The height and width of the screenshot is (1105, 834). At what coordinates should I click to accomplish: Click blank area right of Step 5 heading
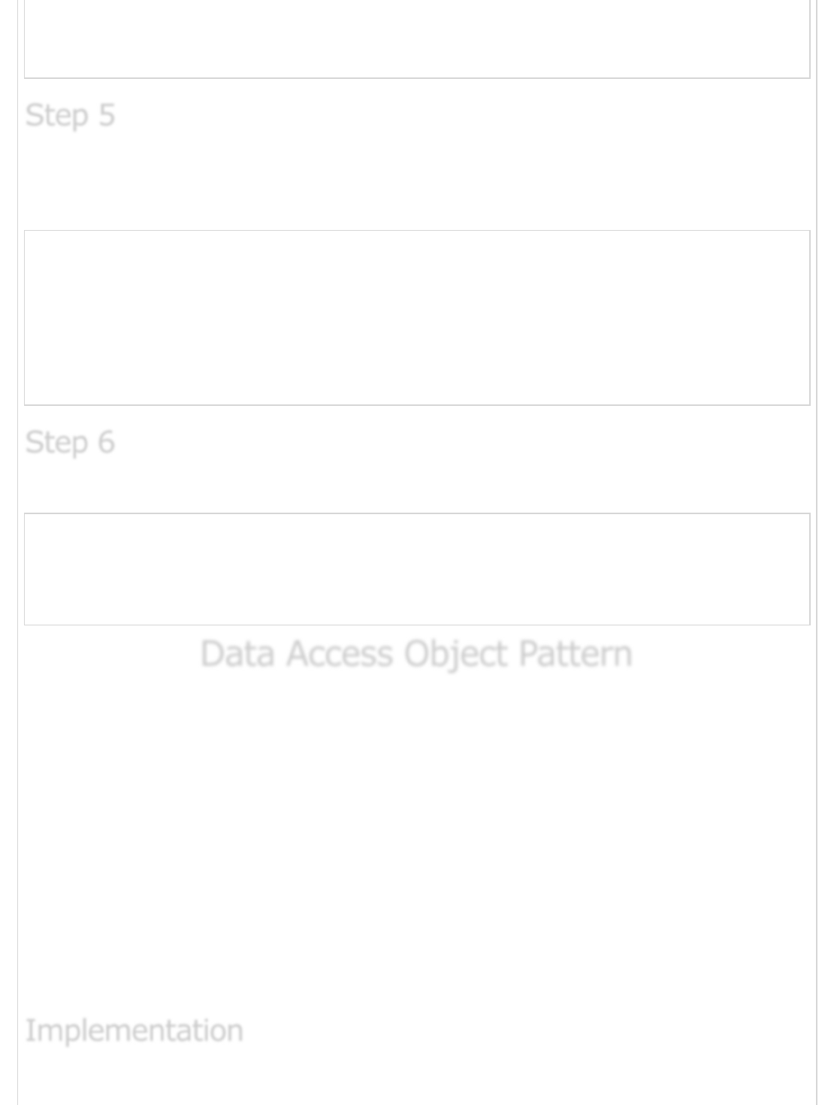click(x=451, y=115)
